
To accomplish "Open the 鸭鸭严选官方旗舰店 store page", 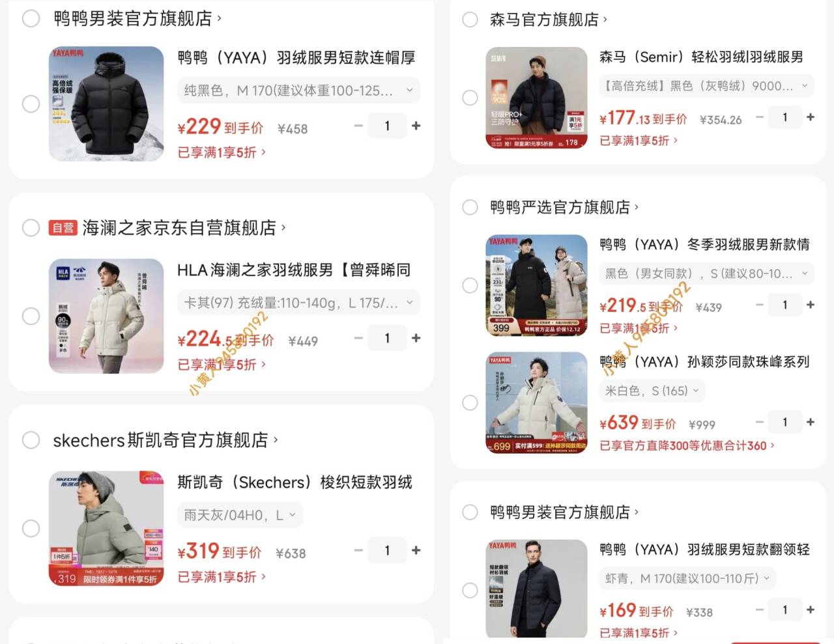I will point(564,207).
